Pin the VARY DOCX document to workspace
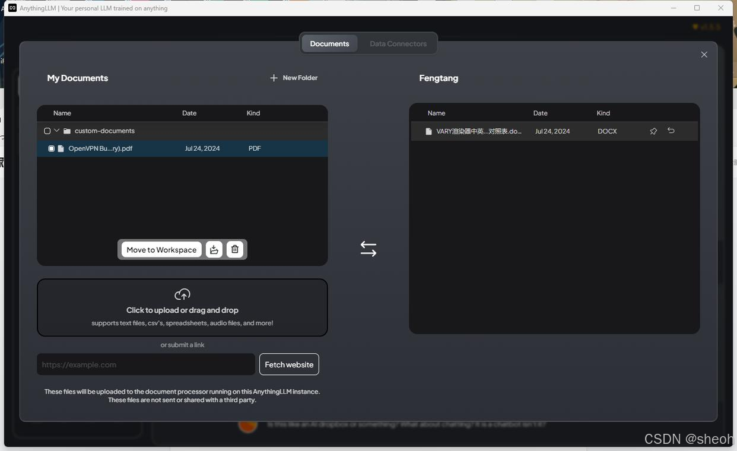This screenshot has height=451, width=737. click(653, 131)
